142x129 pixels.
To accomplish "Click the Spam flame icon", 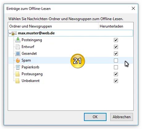I will (x=18, y=60).
